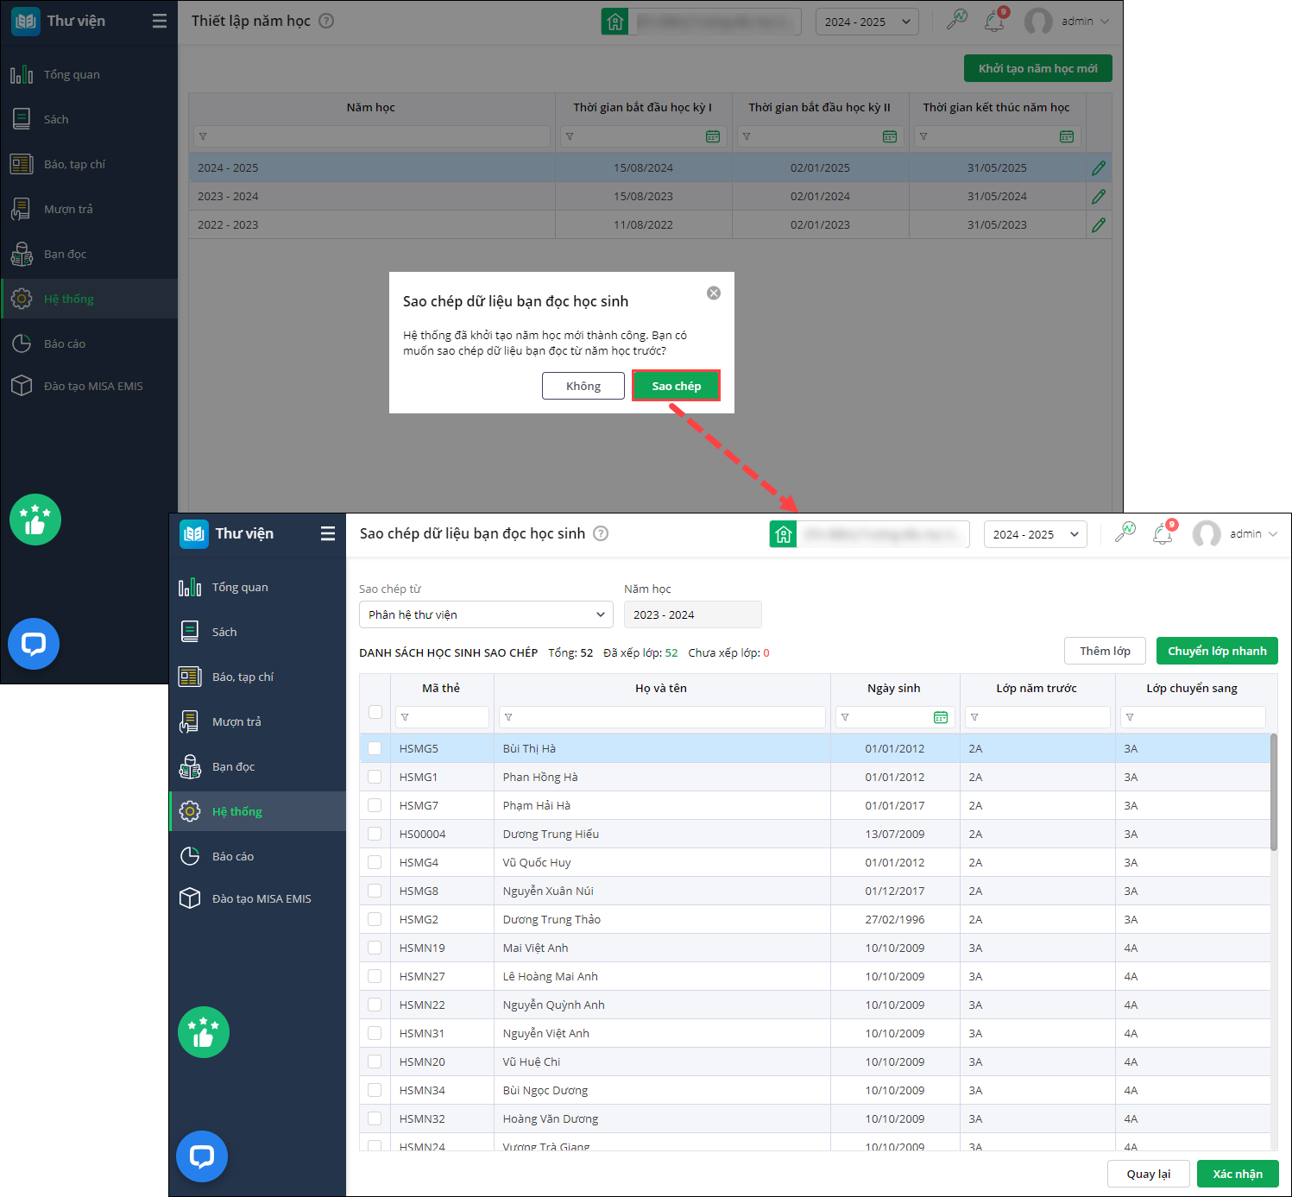Open the chat bubble in the Sao chép dữ liệu window
This screenshot has width=1292, height=1197.
tap(202, 1156)
